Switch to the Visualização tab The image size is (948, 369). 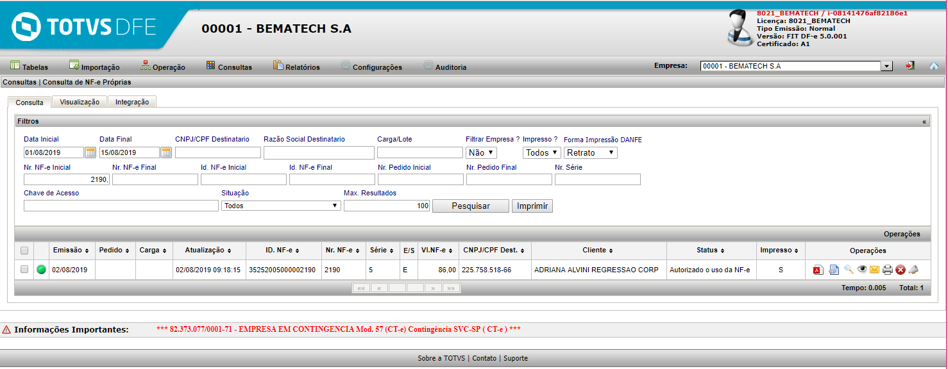(x=80, y=102)
